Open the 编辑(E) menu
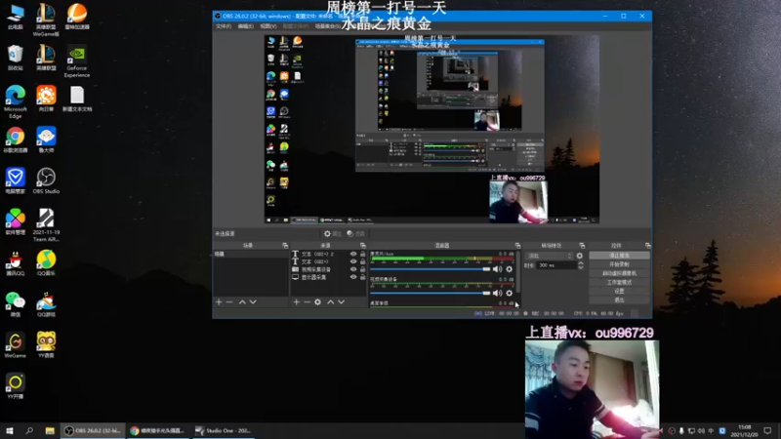 tap(246, 26)
